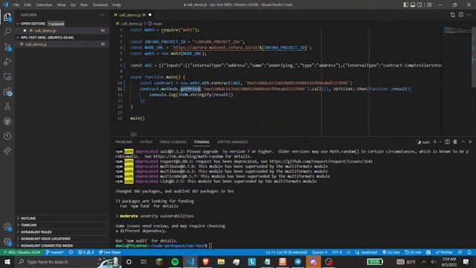Image resolution: width=476 pixels, height=268 pixels.
Task: Open the Live Share activity bar icon
Action: tap(7, 151)
